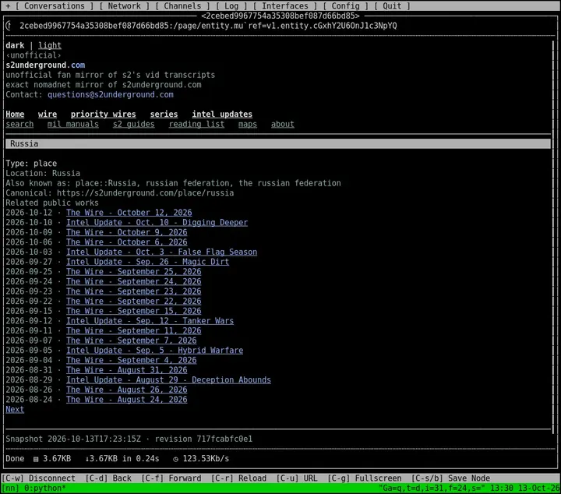Open The Wire - September 4, 2026
561x494 pixels.
pyautogui.click(x=132, y=360)
